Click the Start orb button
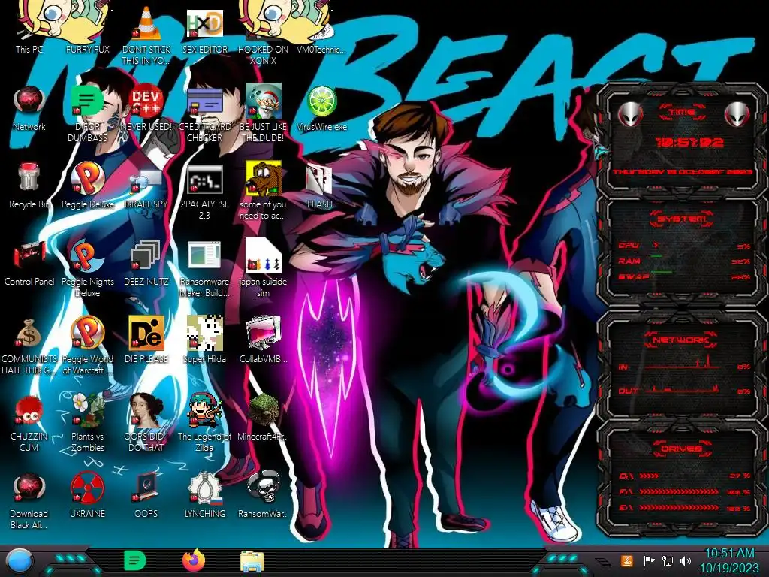This screenshot has width=769, height=577. (20, 561)
